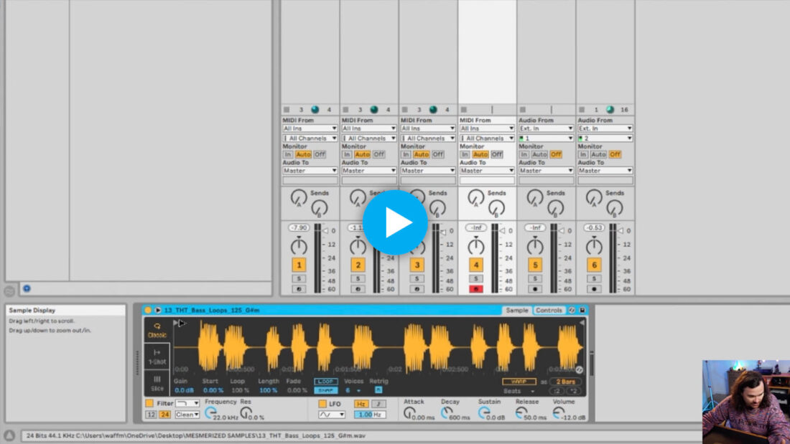Viewport: 790px width, 444px height.
Task: Disarm recording on track 4
Action: click(475, 289)
